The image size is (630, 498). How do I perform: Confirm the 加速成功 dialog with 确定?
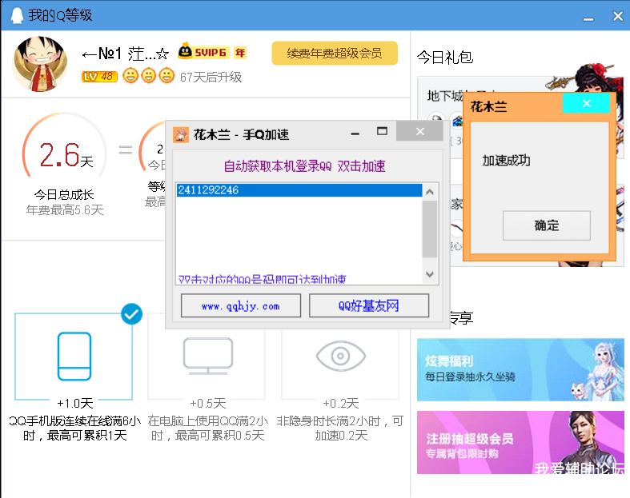point(547,225)
